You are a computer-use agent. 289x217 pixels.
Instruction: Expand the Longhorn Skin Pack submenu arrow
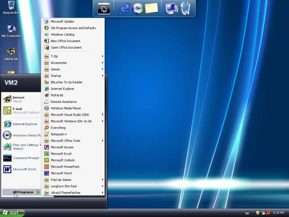tap(103, 186)
